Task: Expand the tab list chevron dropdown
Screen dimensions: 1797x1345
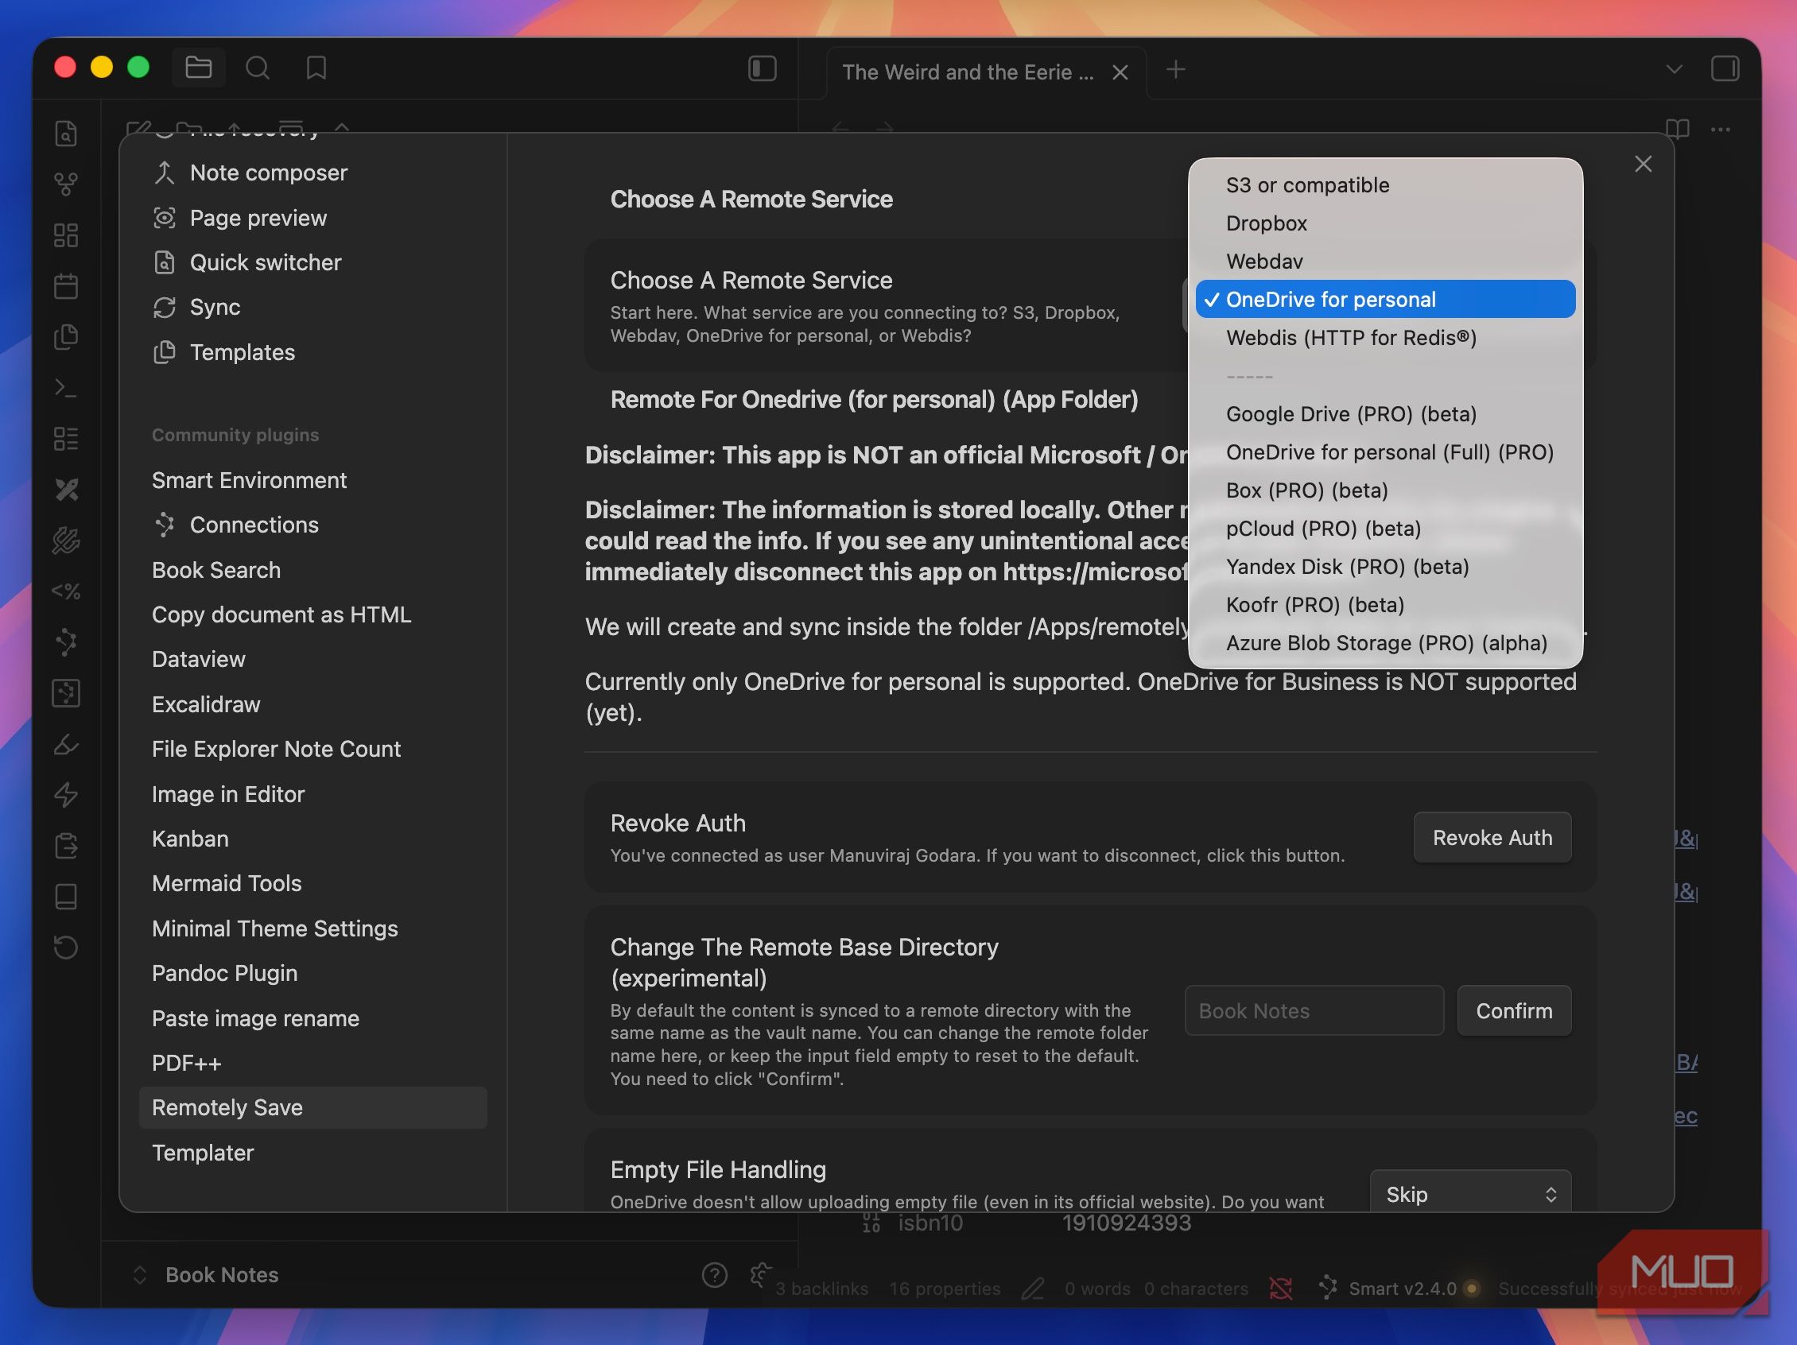Action: [1674, 69]
